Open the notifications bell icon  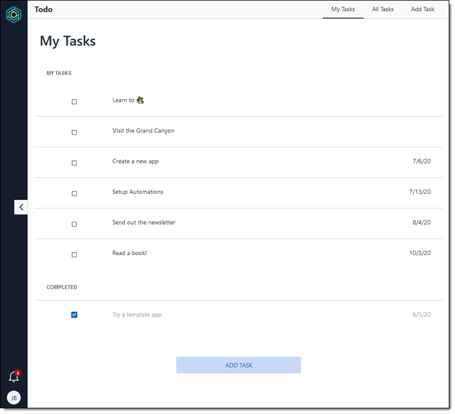click(14, 376)
